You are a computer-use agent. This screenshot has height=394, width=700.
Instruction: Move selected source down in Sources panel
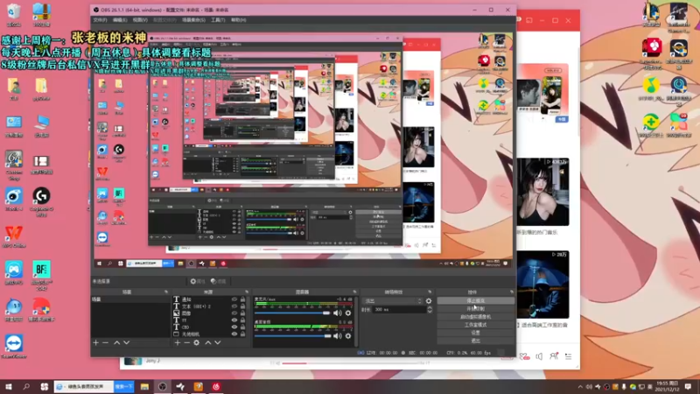(x=217, y=342)
